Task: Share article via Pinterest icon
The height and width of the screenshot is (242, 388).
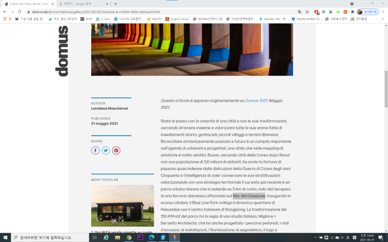Action: 116,150
